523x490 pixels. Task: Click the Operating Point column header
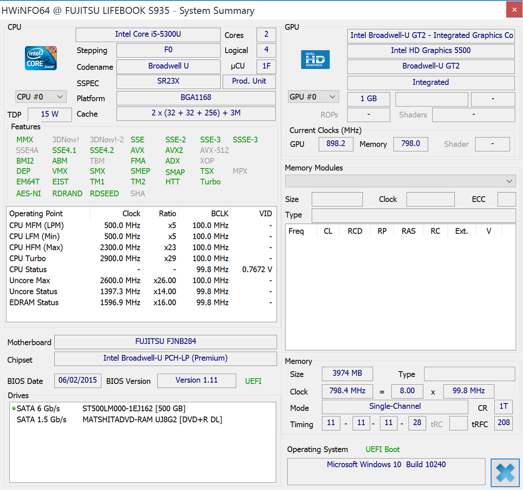point(48,214)
